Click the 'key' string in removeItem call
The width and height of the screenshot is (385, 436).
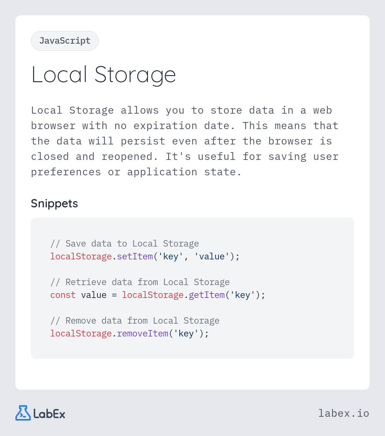[186, 334]
